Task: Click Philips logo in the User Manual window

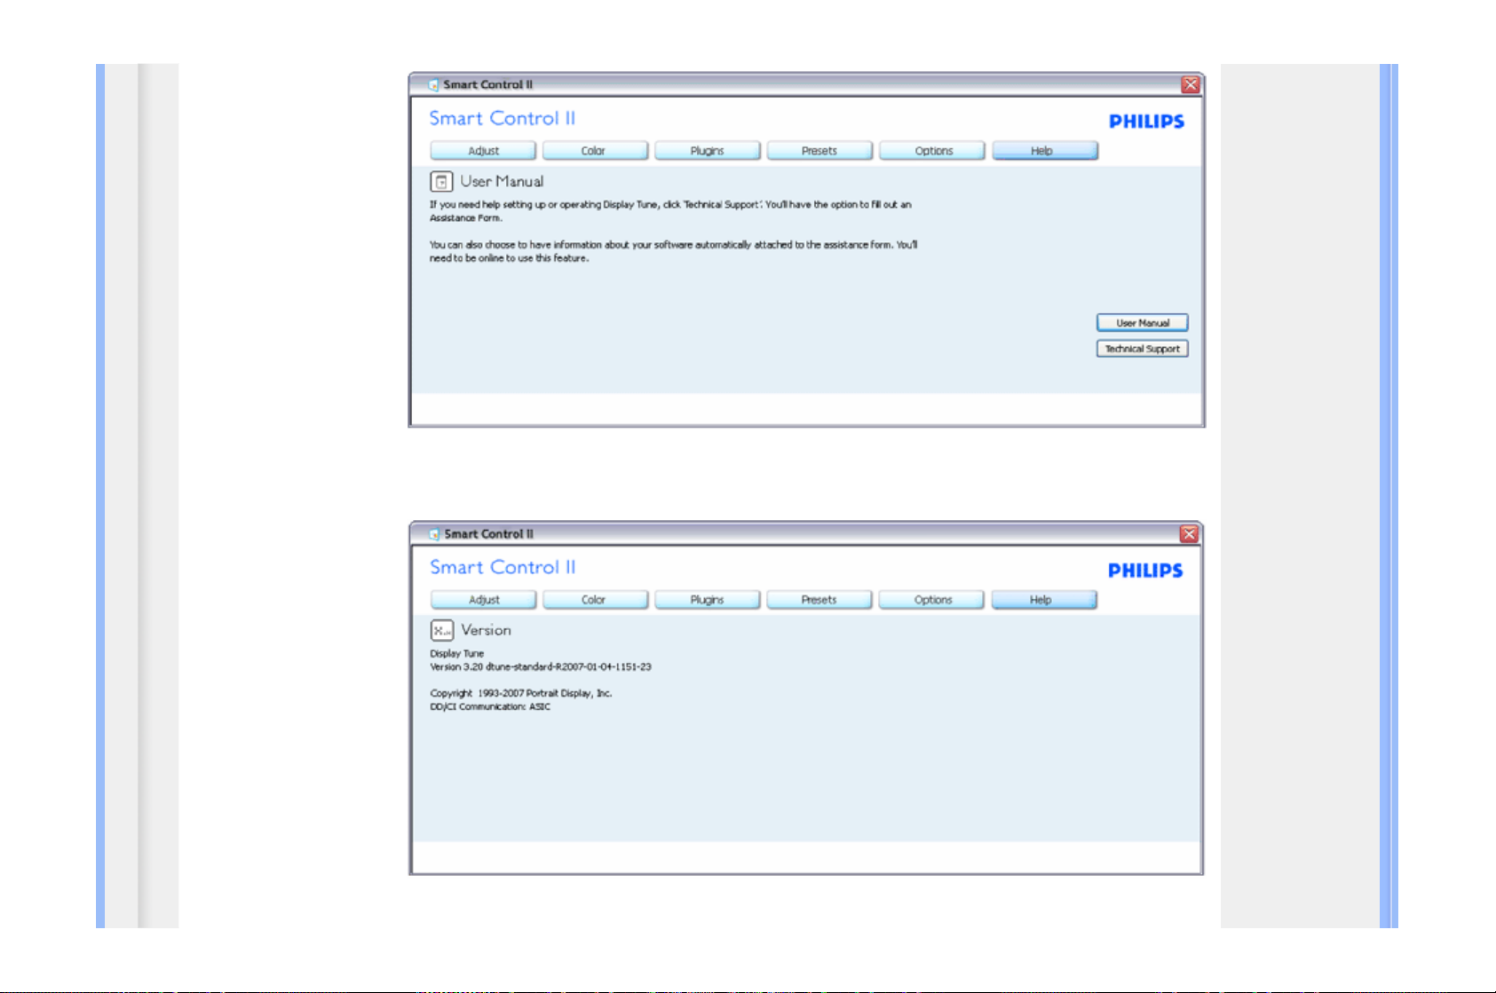Action: pyautogui.click(x=1146, y=122)
